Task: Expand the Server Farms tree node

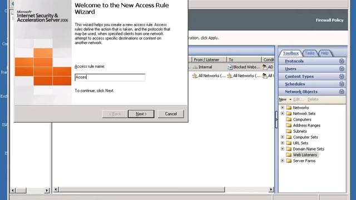Action: pos(283,161)
